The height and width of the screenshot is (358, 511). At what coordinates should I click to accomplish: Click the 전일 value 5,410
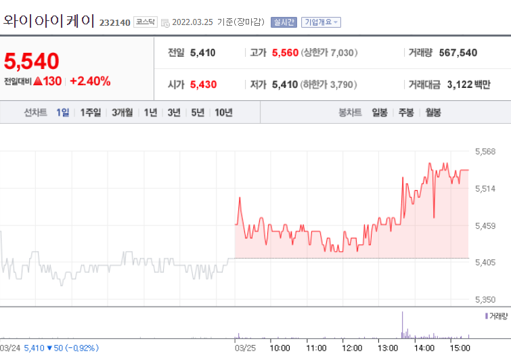pyautogui.click(x=202, y=53)
